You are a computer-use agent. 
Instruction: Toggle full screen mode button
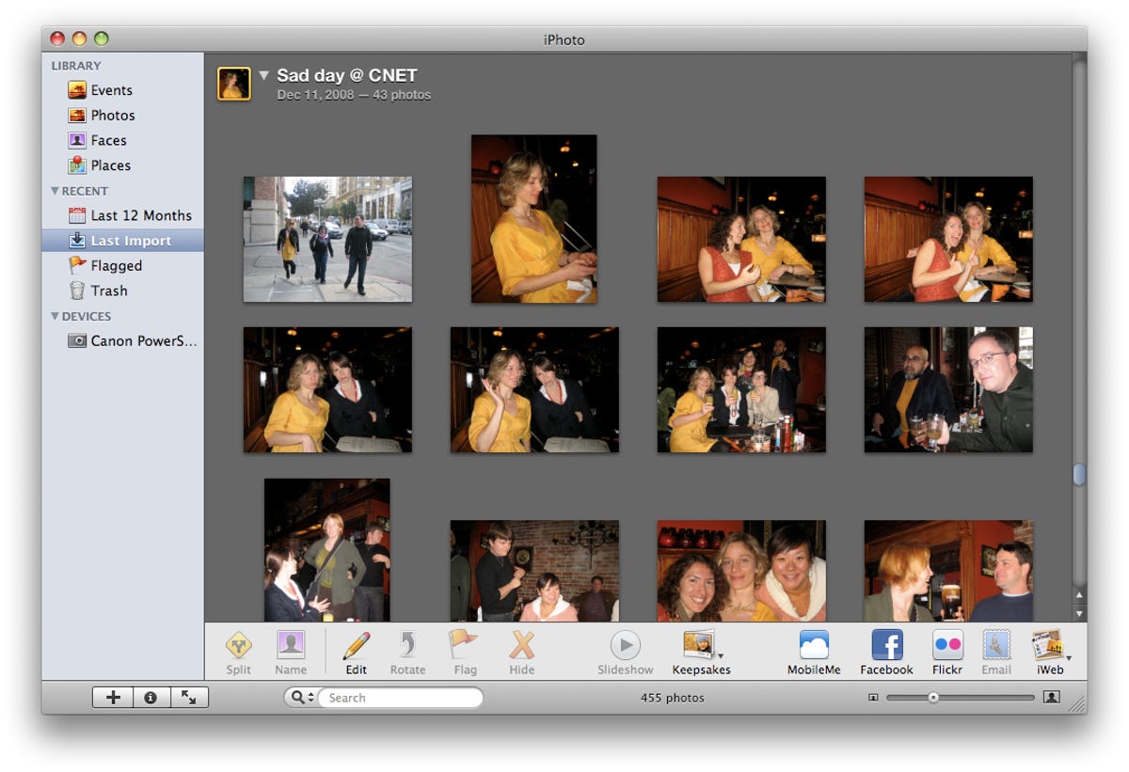coord(189,698)
